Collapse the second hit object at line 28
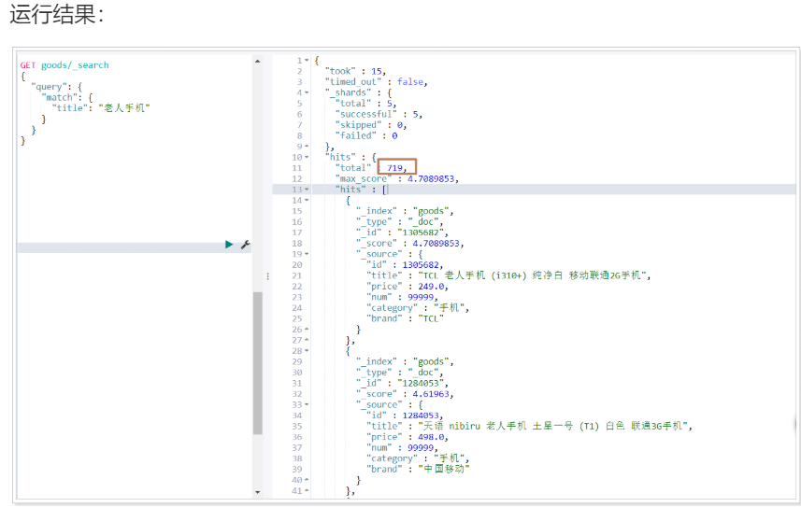The image size is (801, 507). click(307, 351)
